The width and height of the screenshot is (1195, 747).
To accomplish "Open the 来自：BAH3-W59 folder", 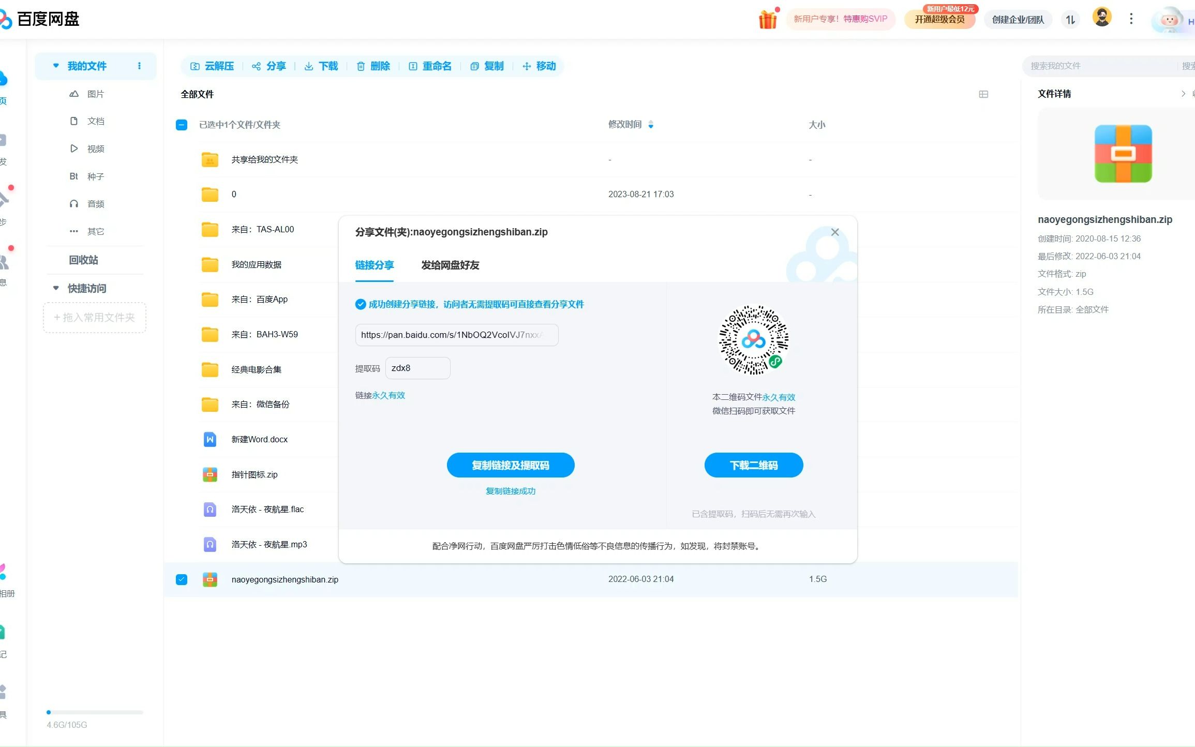I will pyautogui.click(x=264, y=334).
